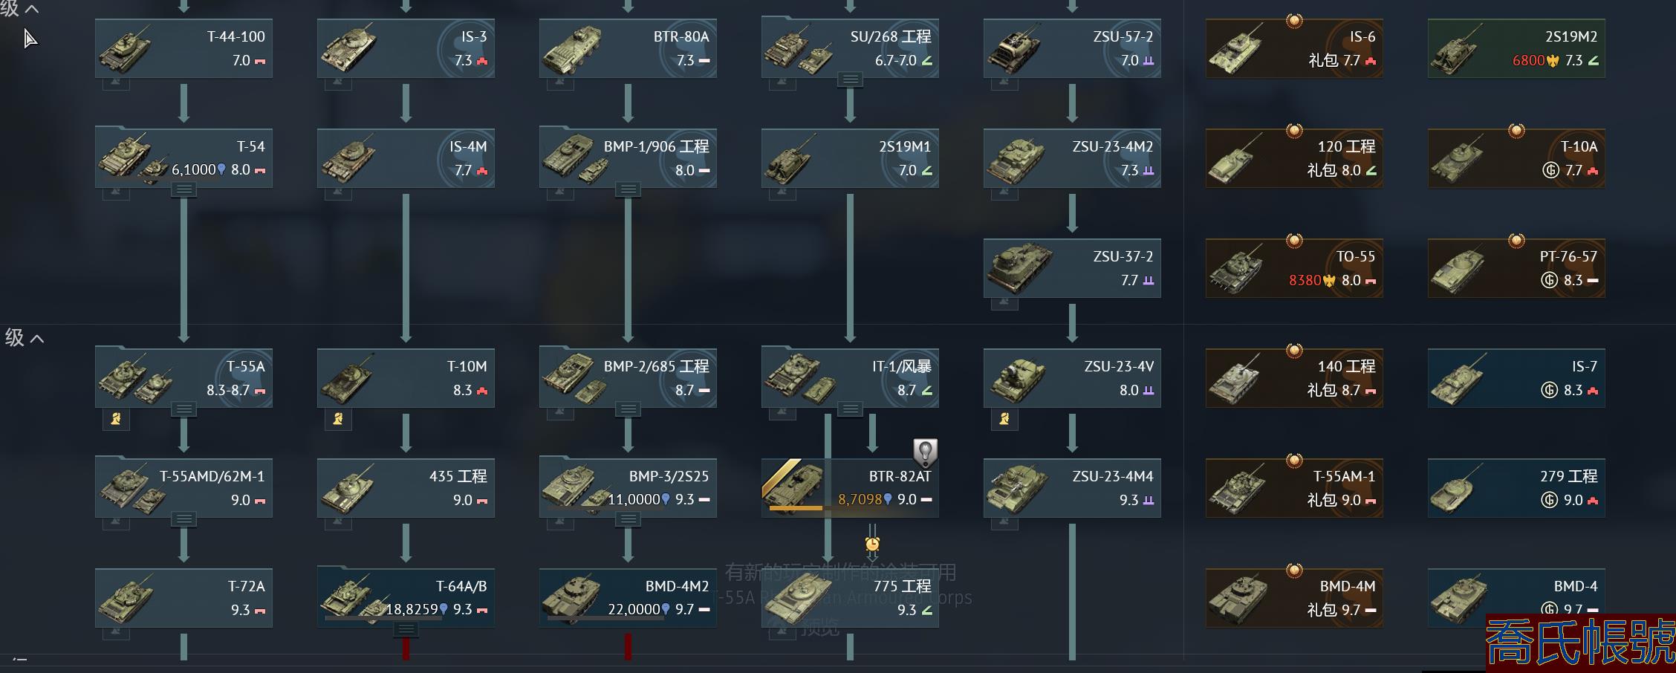Click the medal icon above T-10A card
This screenshot has height=673, width=1676.
pos(1516,131)
